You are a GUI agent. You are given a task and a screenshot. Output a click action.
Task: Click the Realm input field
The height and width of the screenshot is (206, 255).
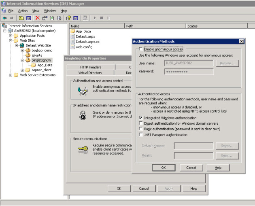click(193, 155)
